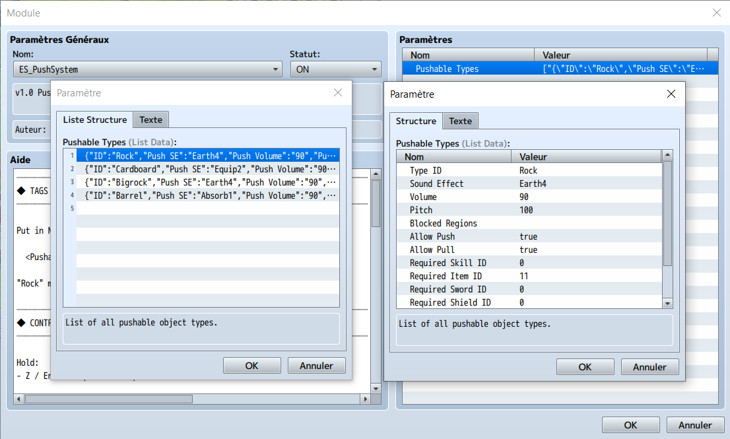Switch to the Liste Structure tab
The width and height of the screenshot is (730, 439).
95,119
